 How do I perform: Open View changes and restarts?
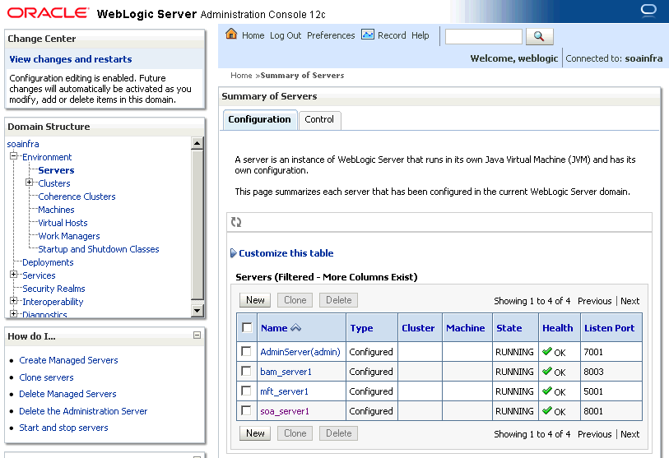coord(71,59)
